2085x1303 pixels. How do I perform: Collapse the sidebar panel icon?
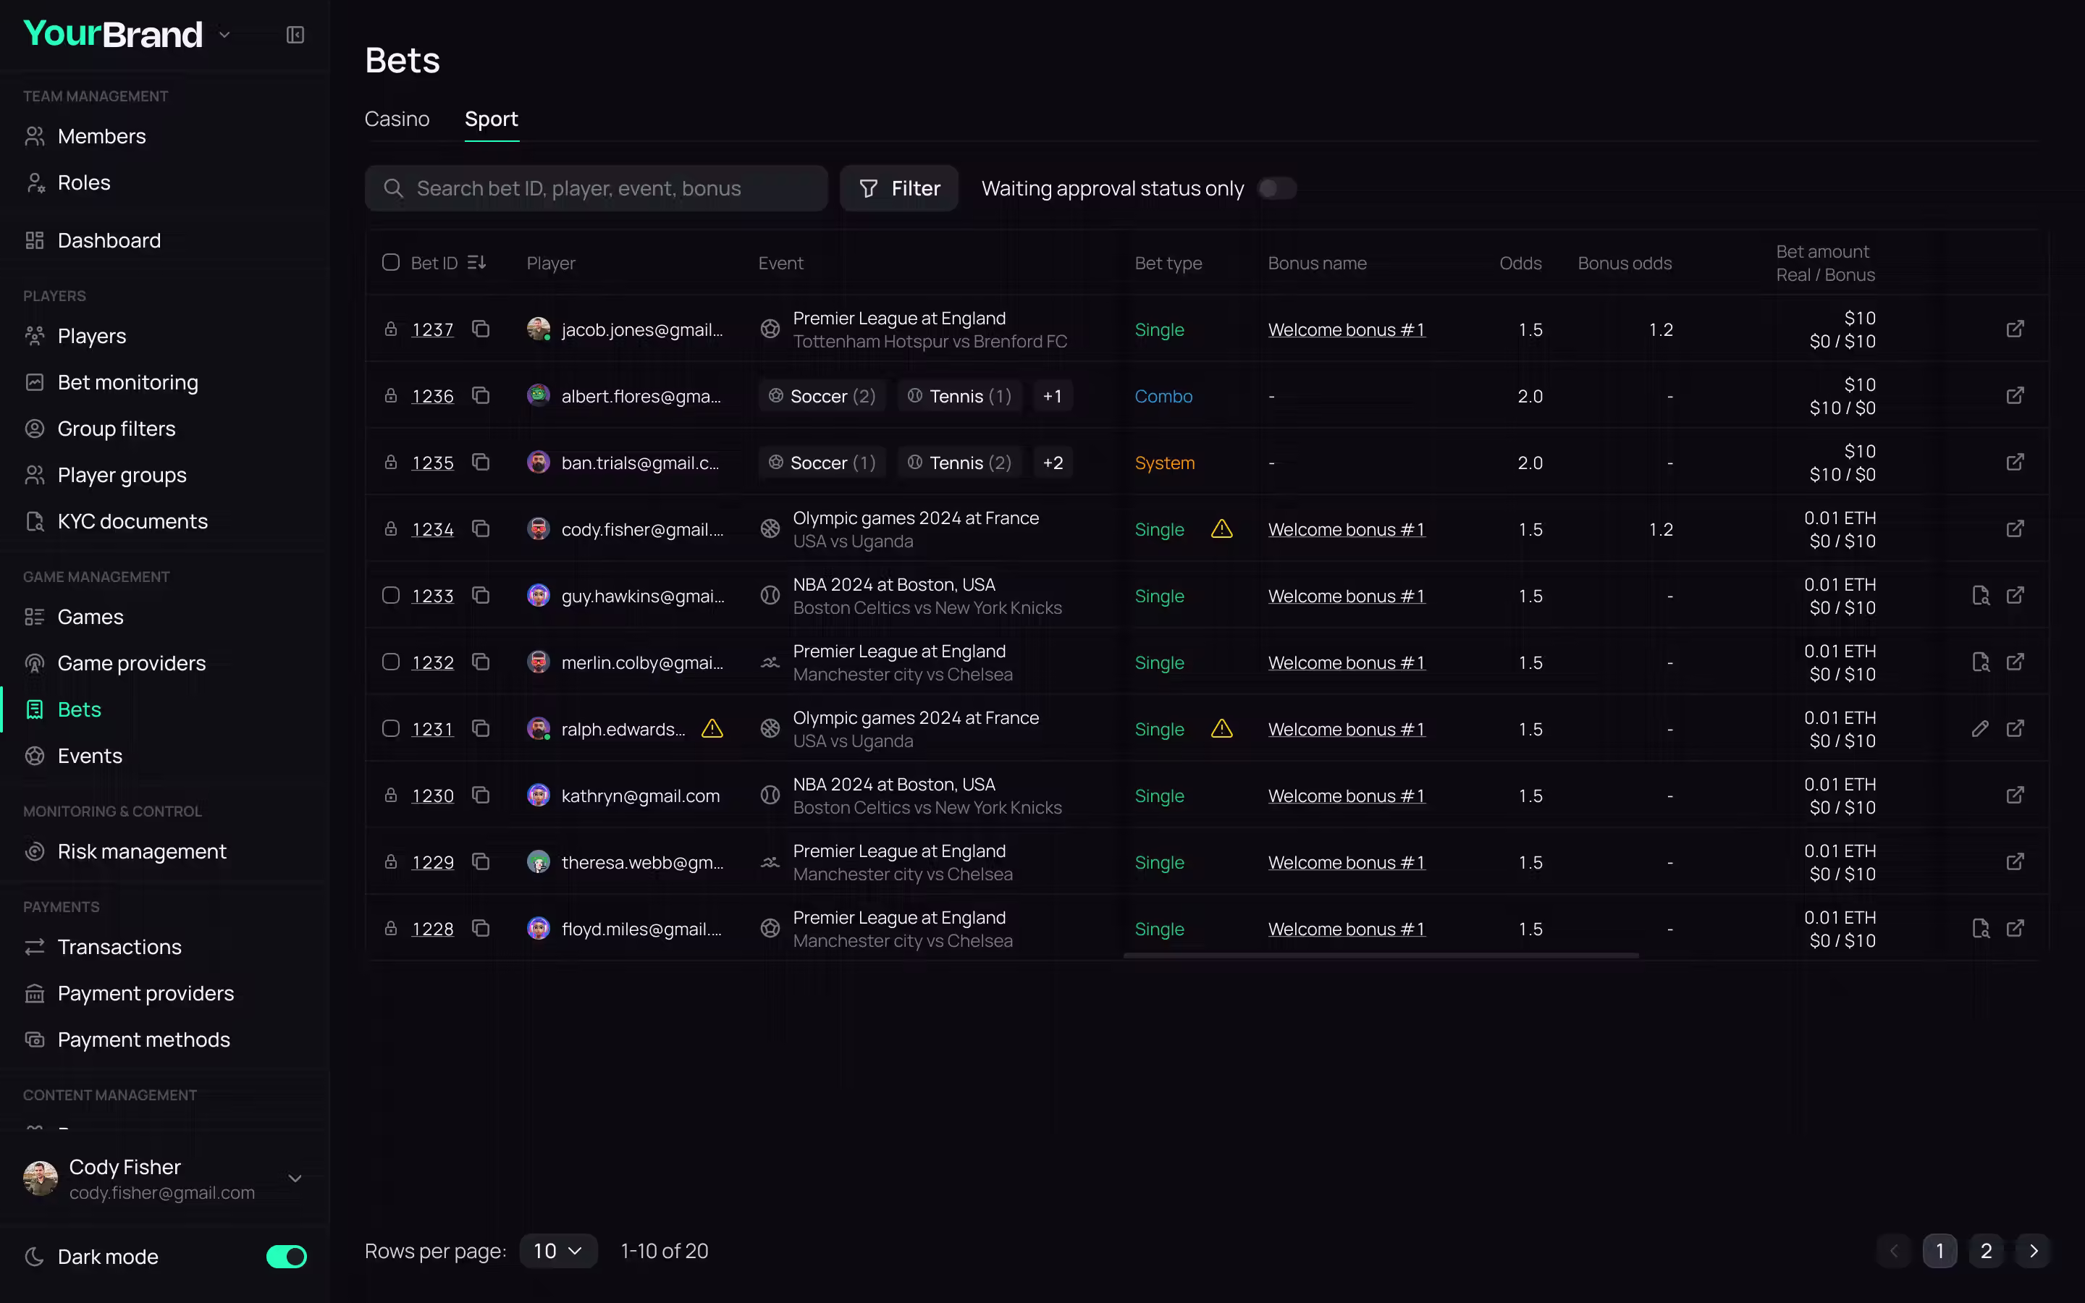295,35
